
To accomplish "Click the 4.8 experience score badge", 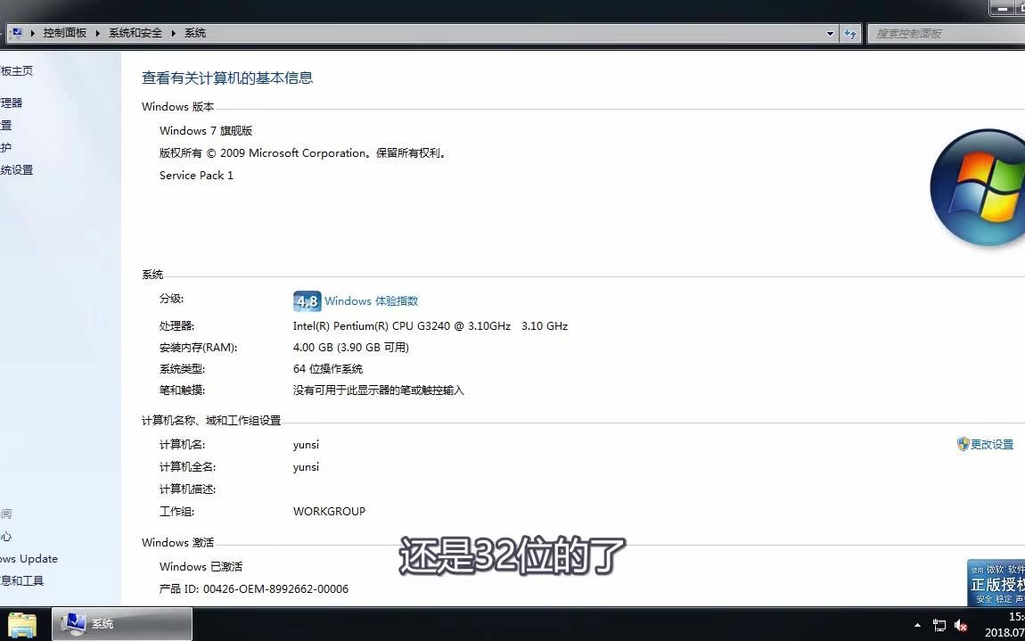I will point(307,300).
